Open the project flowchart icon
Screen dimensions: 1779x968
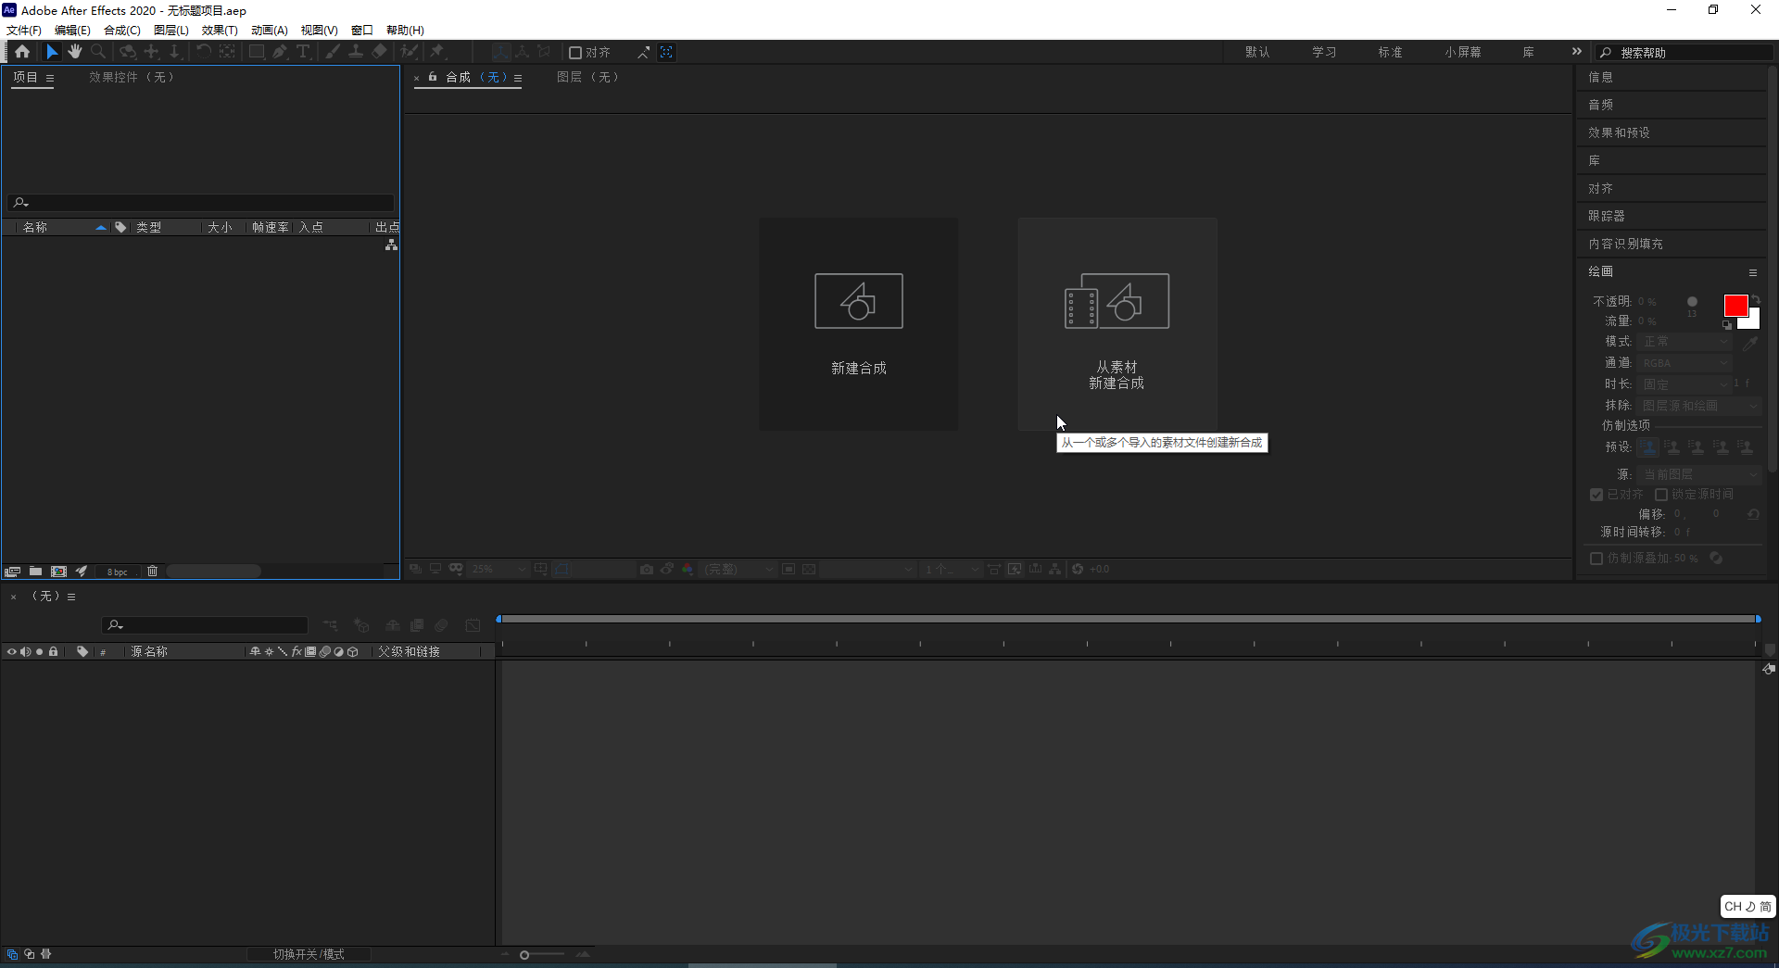[391, 245]
